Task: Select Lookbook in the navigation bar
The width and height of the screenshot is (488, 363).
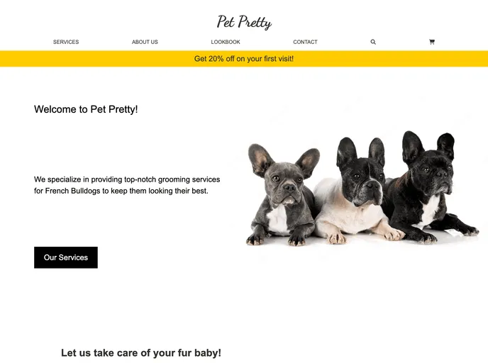Action: (x=226, y=42)
